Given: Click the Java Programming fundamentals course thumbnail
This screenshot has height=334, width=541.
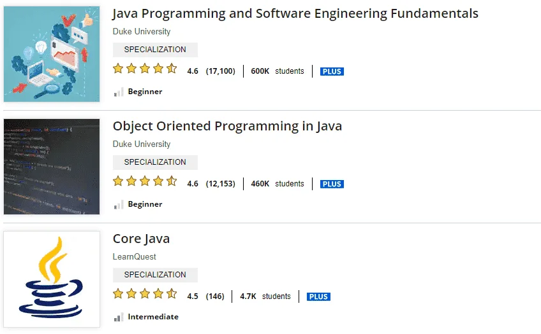Looking at the screenshot, I should pos(52,54).
